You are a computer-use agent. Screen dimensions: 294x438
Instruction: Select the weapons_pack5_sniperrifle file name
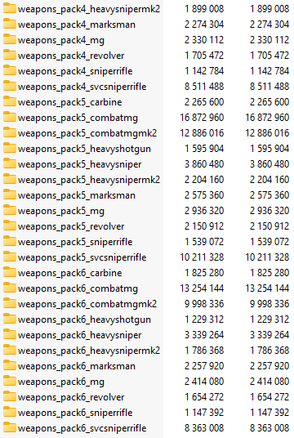75,242
